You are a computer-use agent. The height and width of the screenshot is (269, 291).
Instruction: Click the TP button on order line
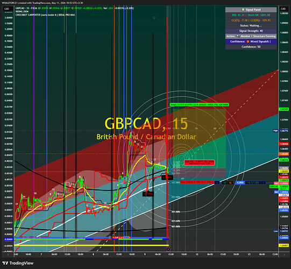click(x=224, y=183)
